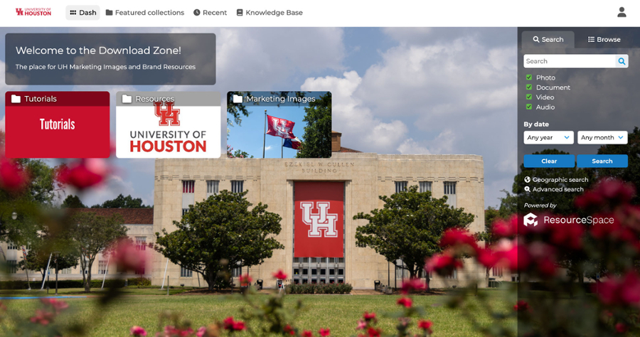The image size is (640, 337).
Task: Click the Tutorials folder icon
Action: pyautogui.click(x=16, y=99)
